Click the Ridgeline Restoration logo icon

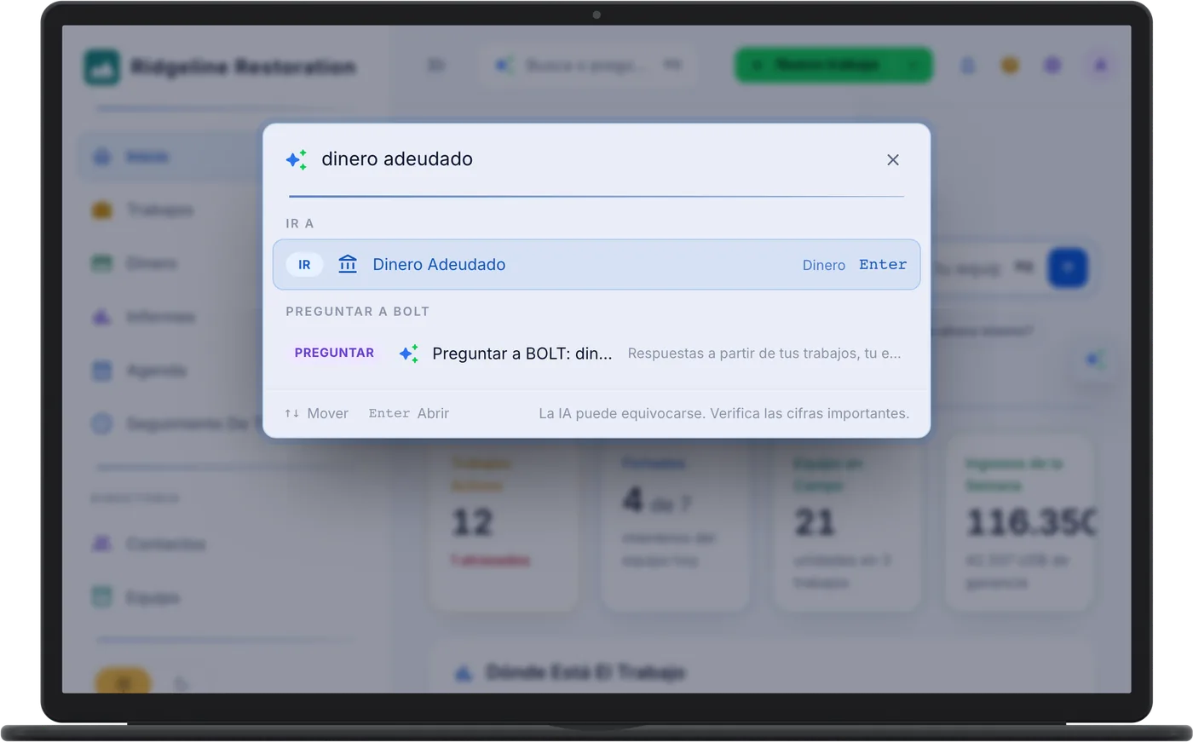(102, 67)
